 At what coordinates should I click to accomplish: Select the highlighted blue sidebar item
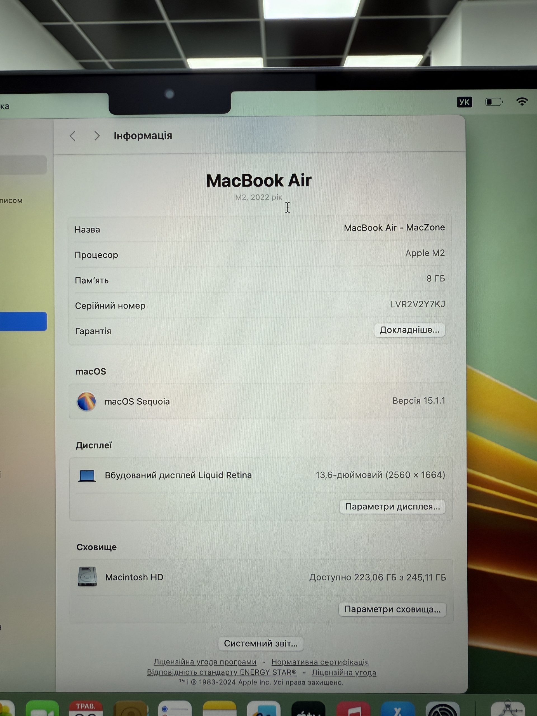coord(23,321)
